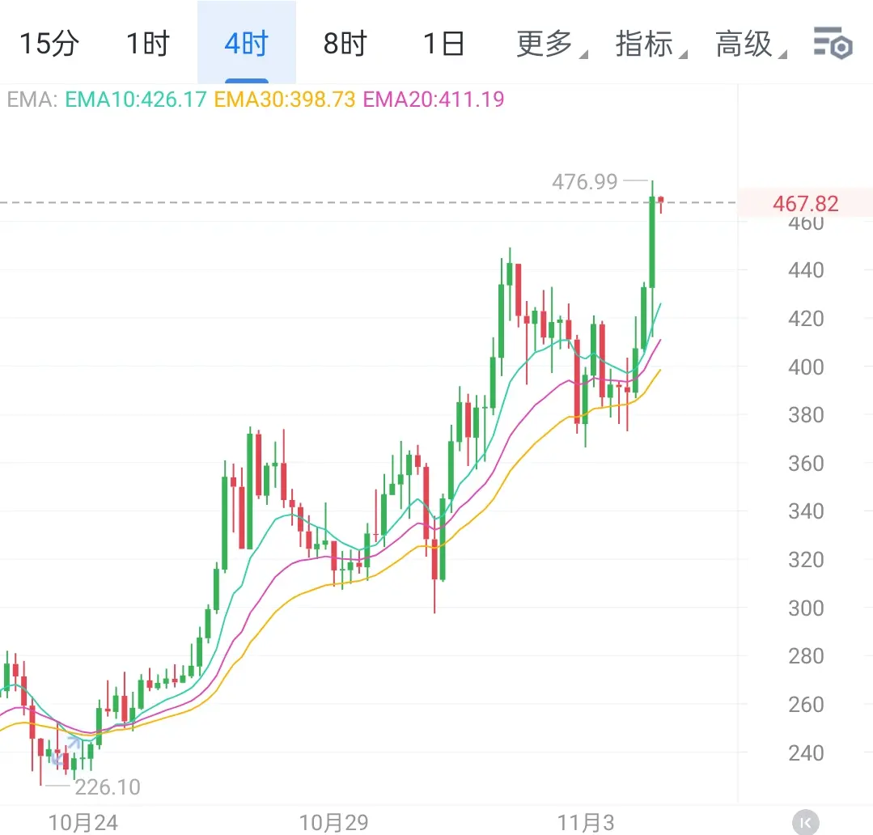Open the 更多 timeframe dropdown
The width and height of the screenshot is (873, 835).
coord(551,44)
